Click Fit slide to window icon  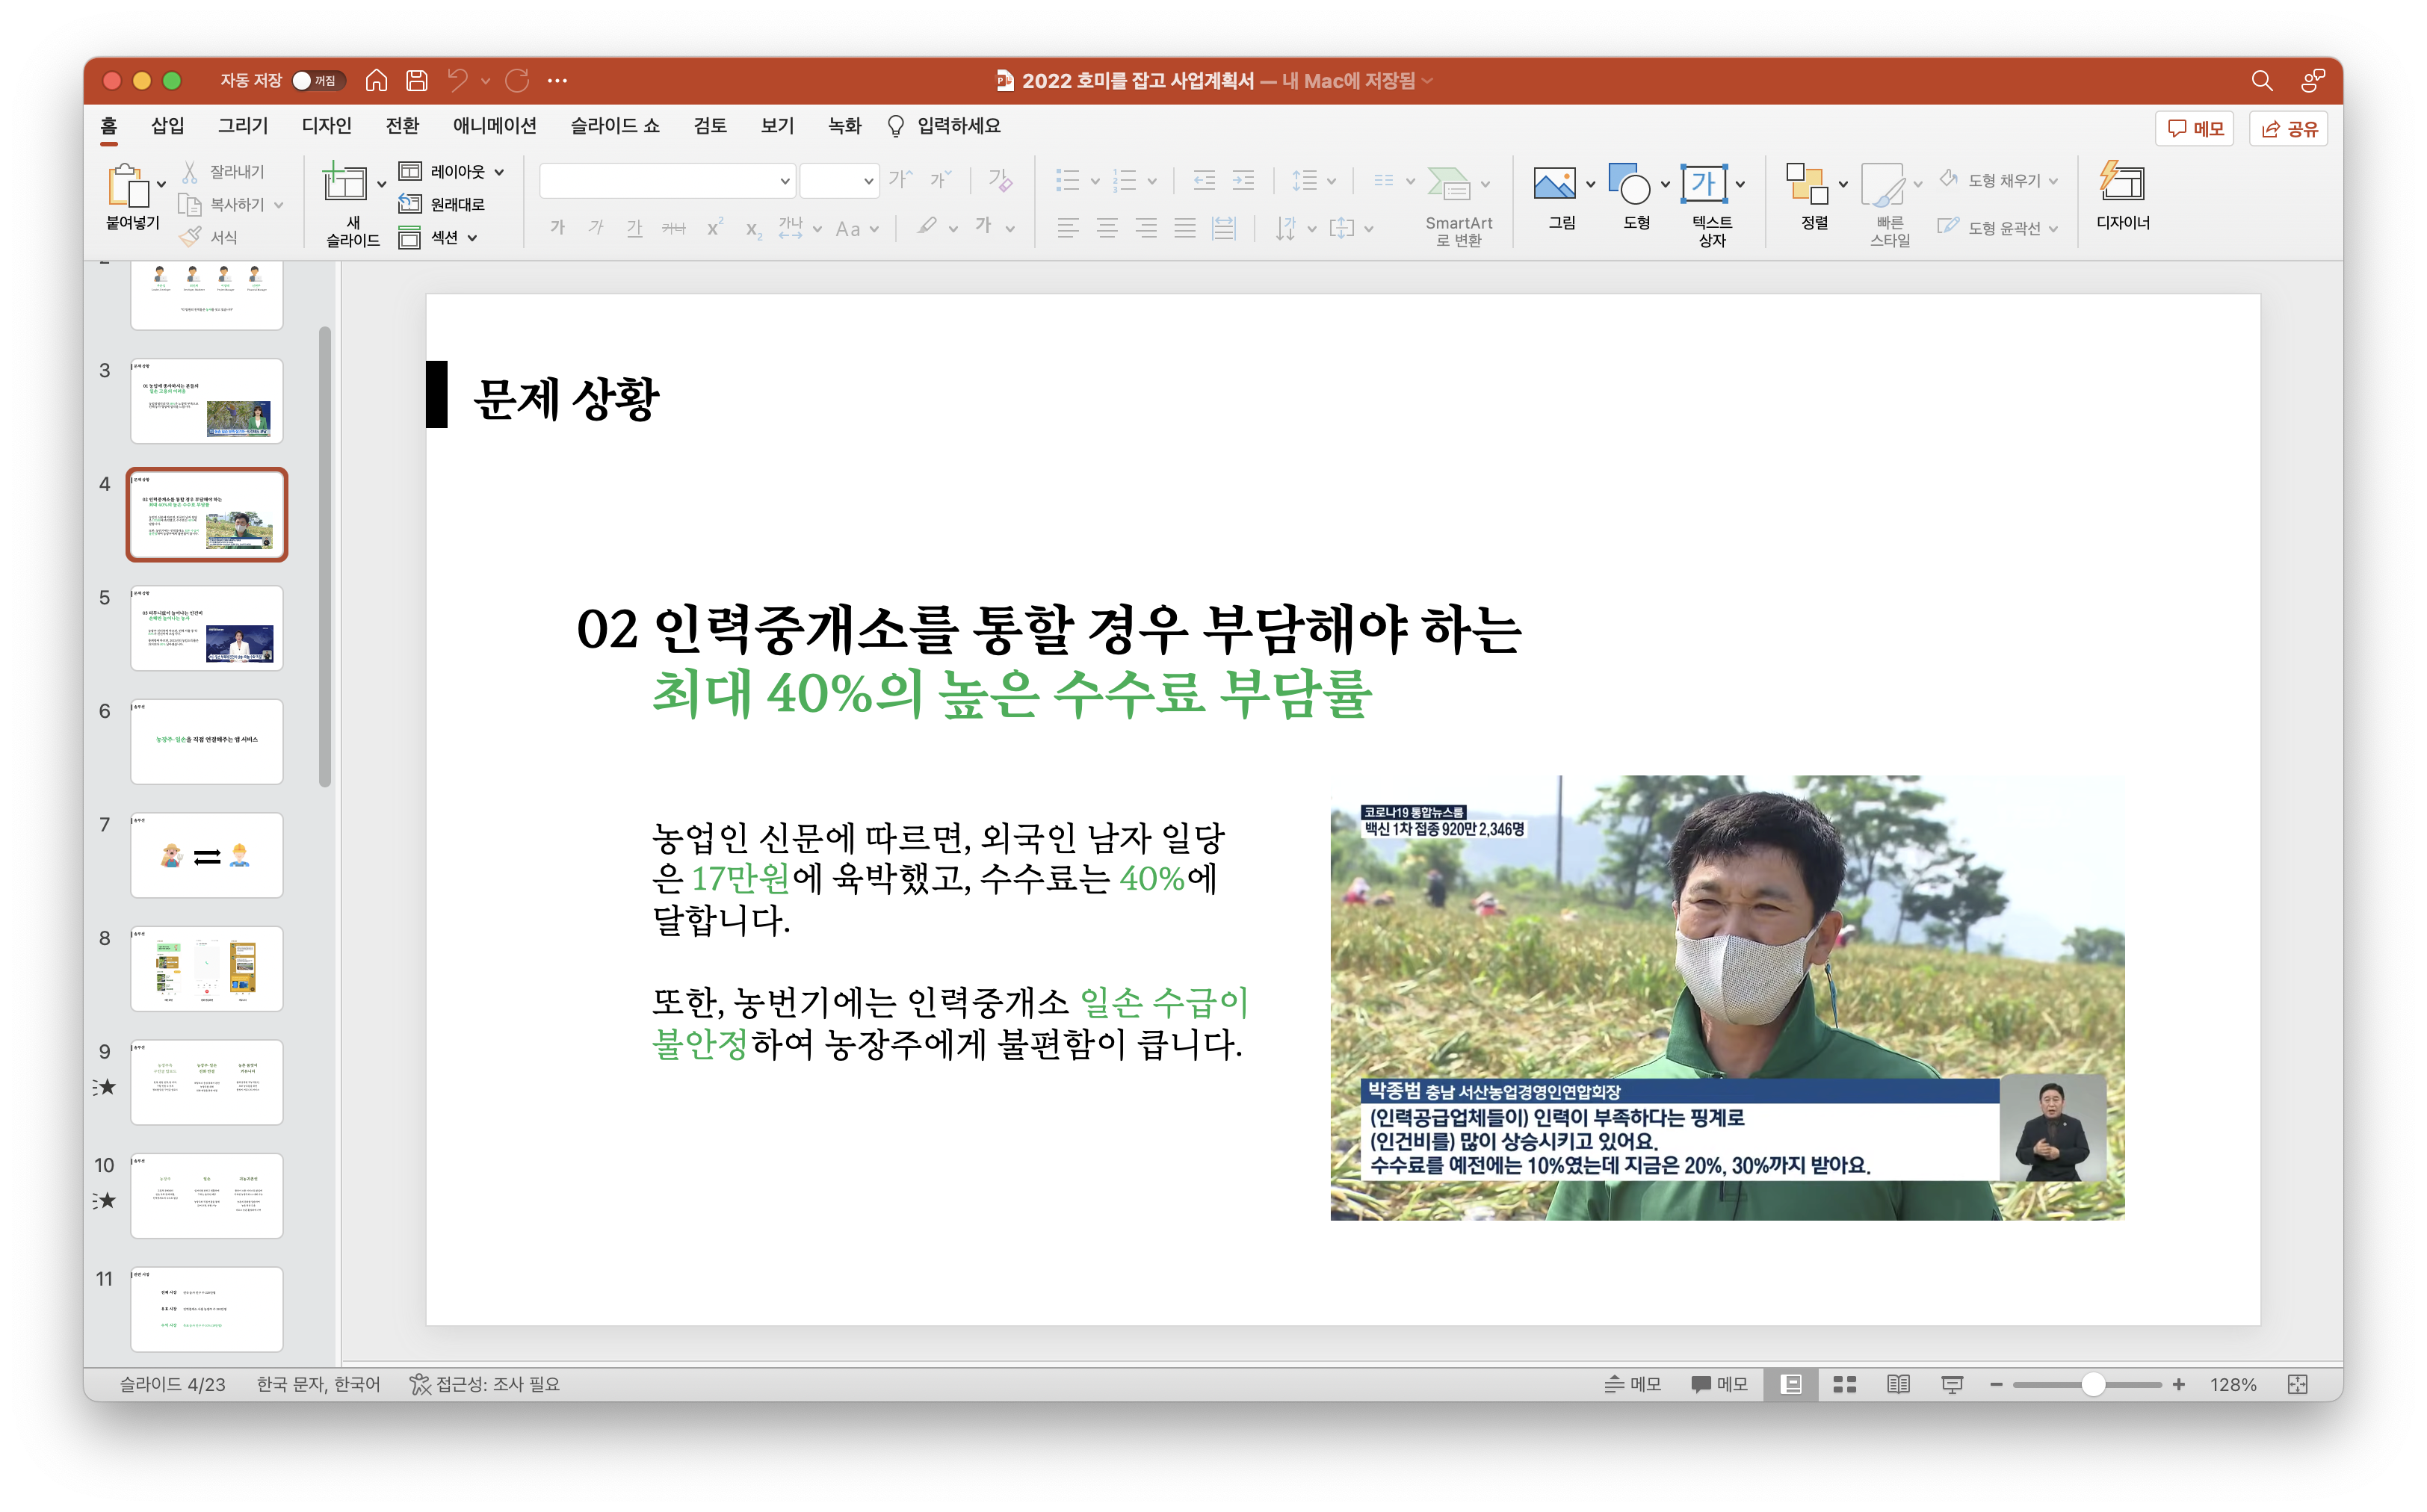pos(2297,1384)
